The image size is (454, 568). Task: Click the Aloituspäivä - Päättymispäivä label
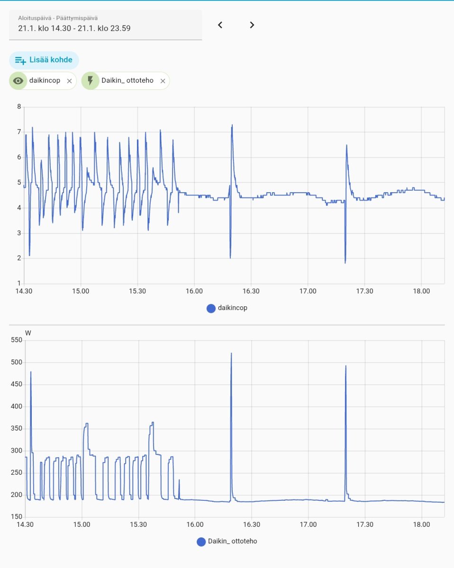(58, 18)
